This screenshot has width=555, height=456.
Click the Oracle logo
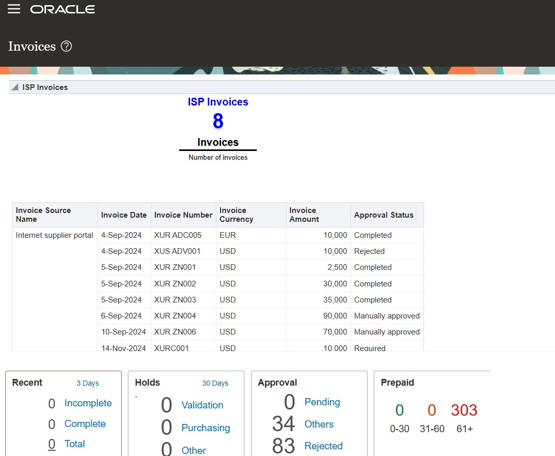point(63,9)
